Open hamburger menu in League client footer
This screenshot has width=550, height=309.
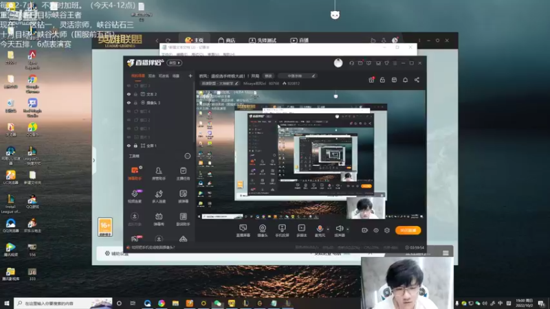[445, 253]
